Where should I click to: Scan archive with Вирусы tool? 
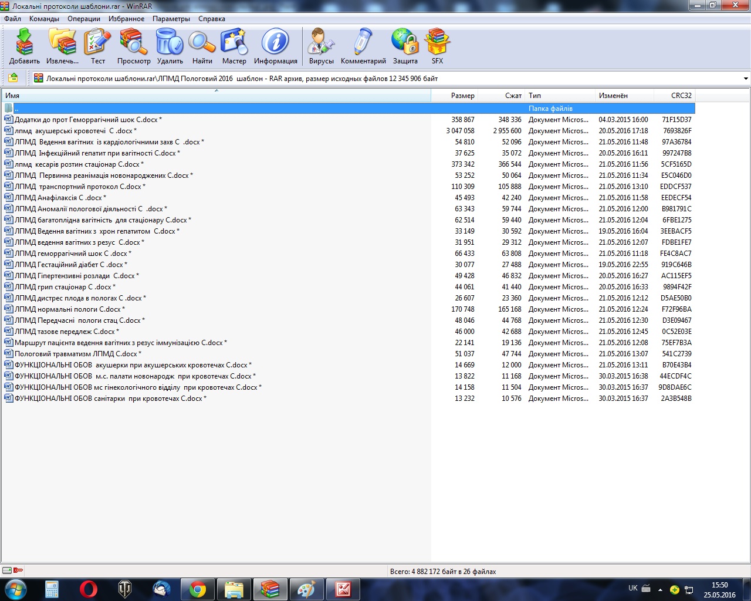[x=321, y=46]
